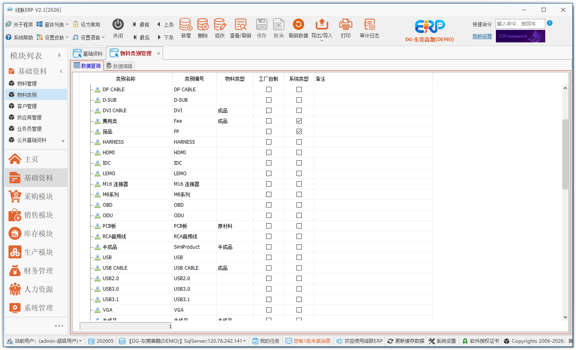
Task: Switch to 数据查询 tab
Action: pos(87,66)
